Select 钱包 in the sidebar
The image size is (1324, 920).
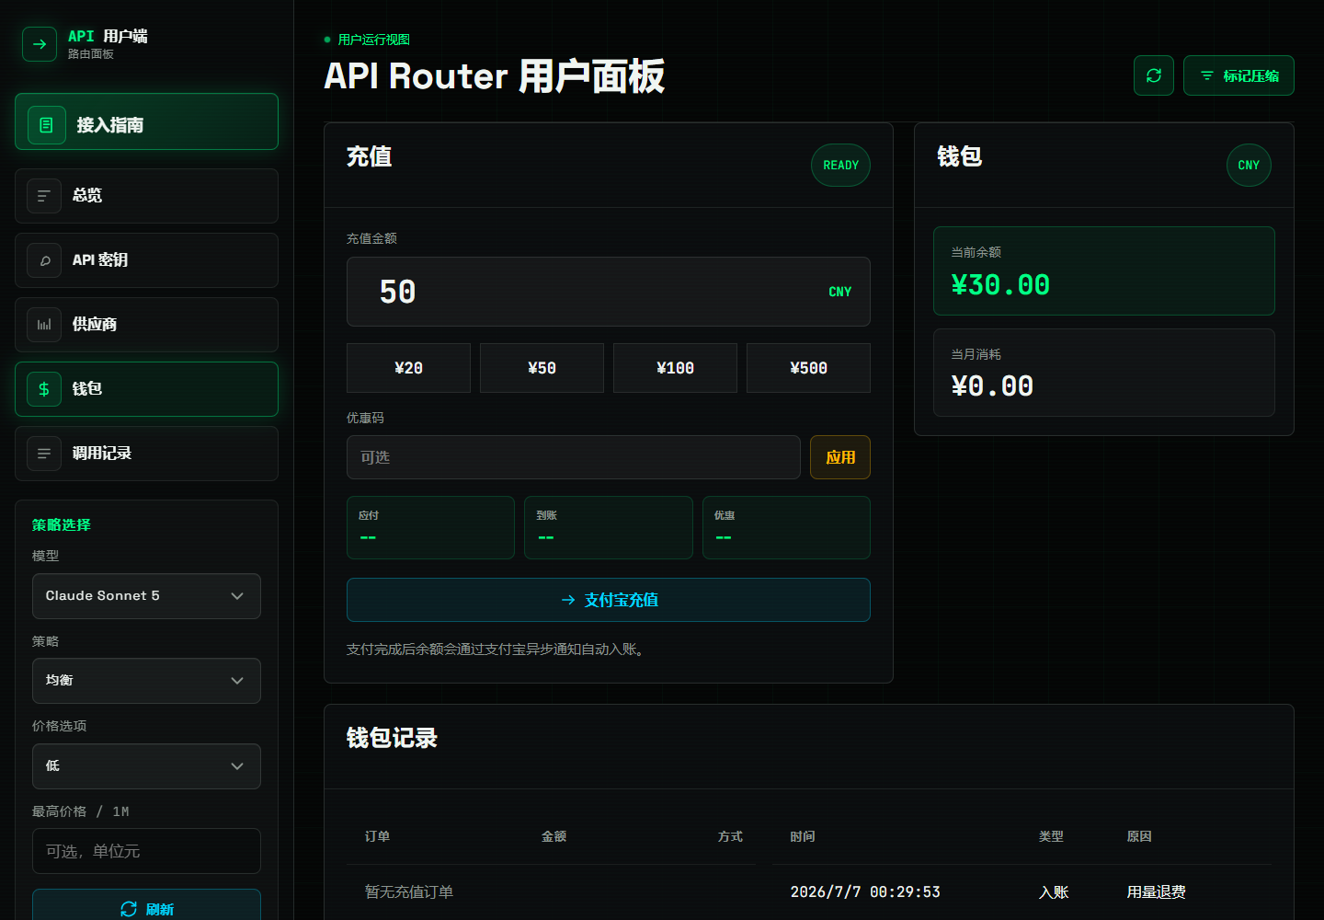point(146,389)
